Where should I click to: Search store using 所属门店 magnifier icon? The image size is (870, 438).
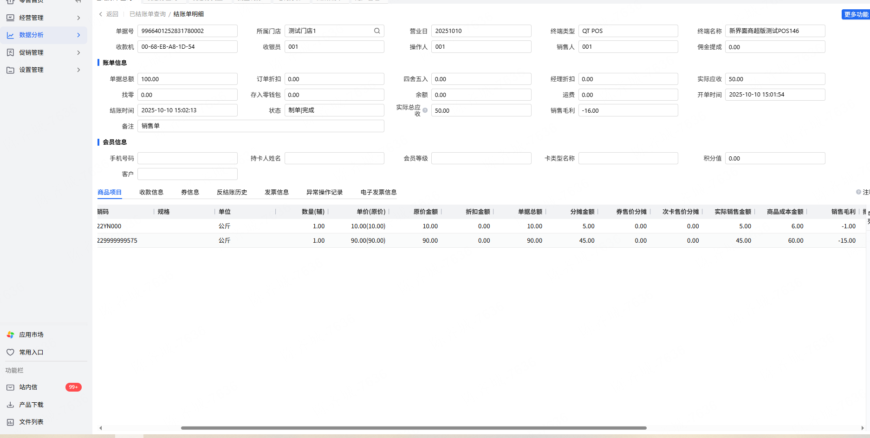(377, 31)
